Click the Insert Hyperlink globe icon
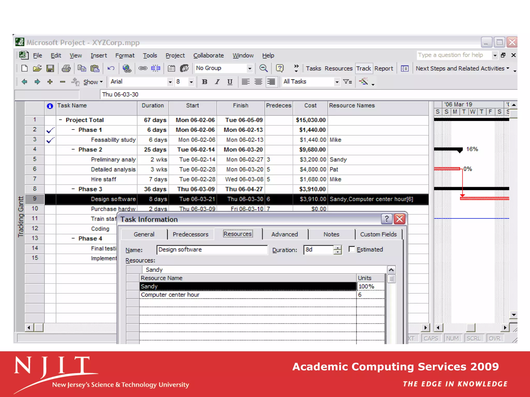 click(x=127, y=68)
